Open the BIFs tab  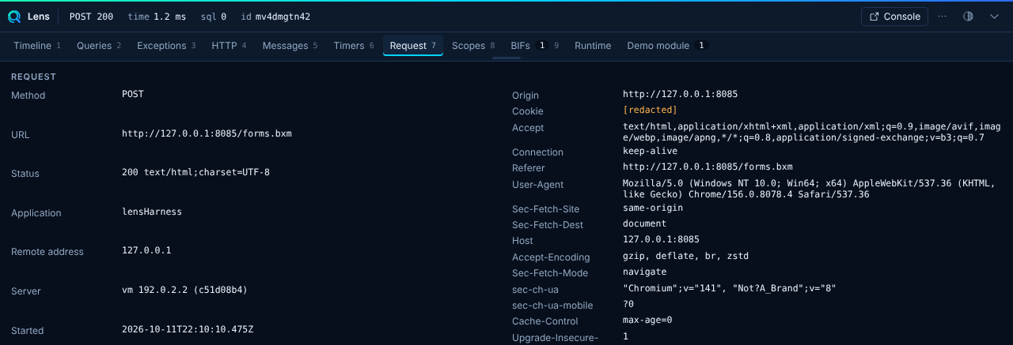pos(535,46)
